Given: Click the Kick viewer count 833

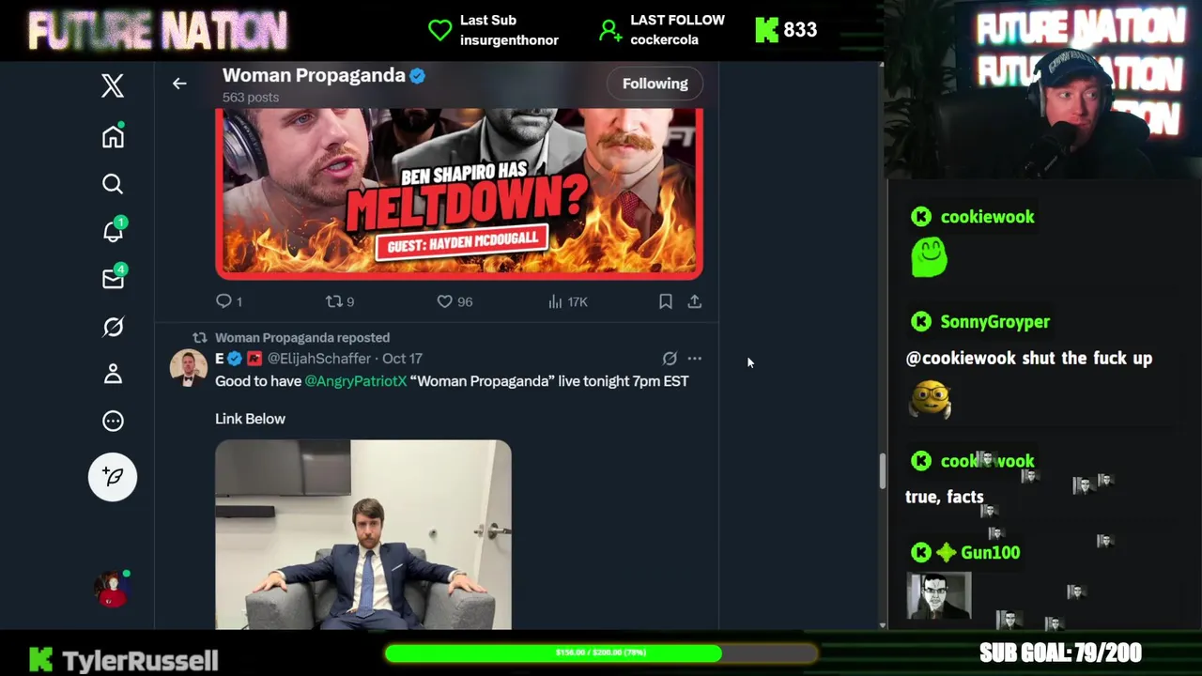Looking at the screenshot, I should [x=800, y=30].
